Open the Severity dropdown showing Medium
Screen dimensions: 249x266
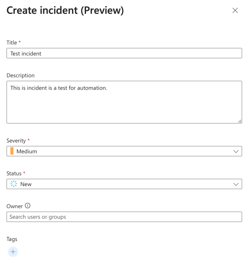pyautogui.click(x=124, y=151)
